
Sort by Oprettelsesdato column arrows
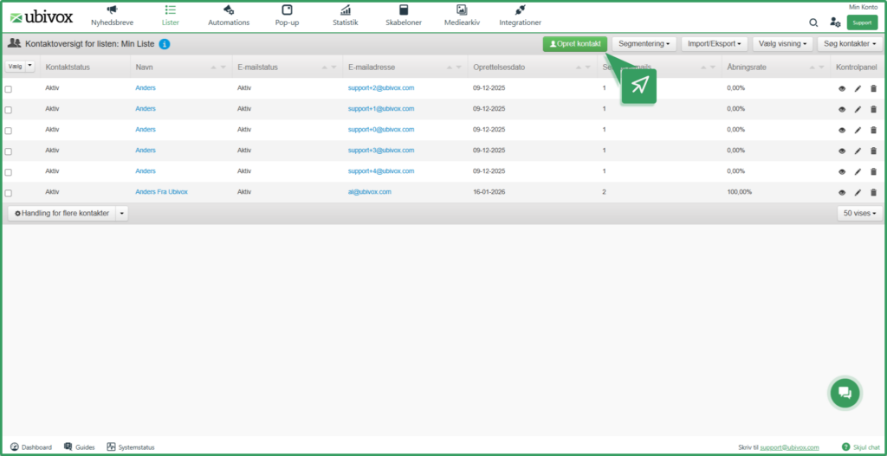[x=584, y=67]
